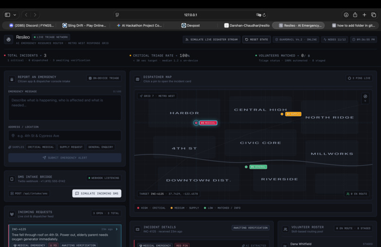Viewport: 381px width, 247px height.
Task: Click Submit Emergency Alert button
Action: click(x=65, y=158)
